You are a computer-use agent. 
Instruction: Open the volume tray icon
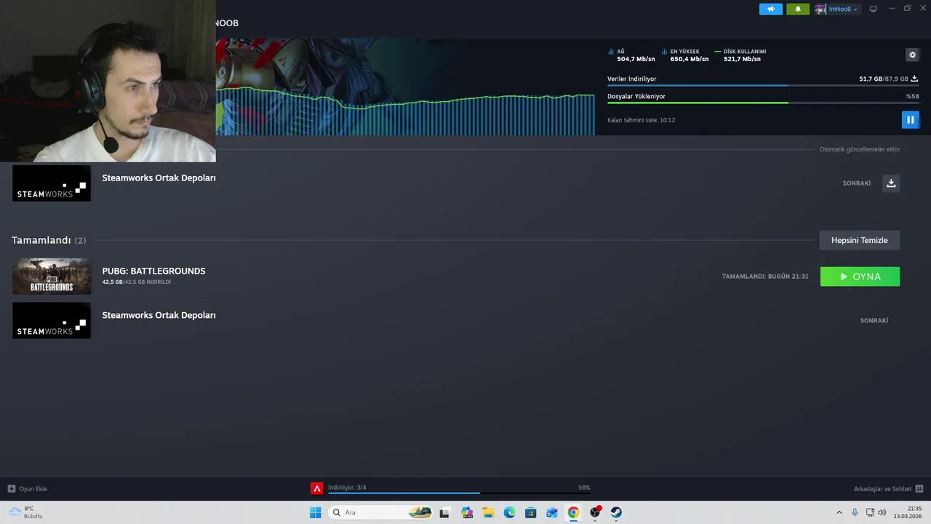(882, 512)
